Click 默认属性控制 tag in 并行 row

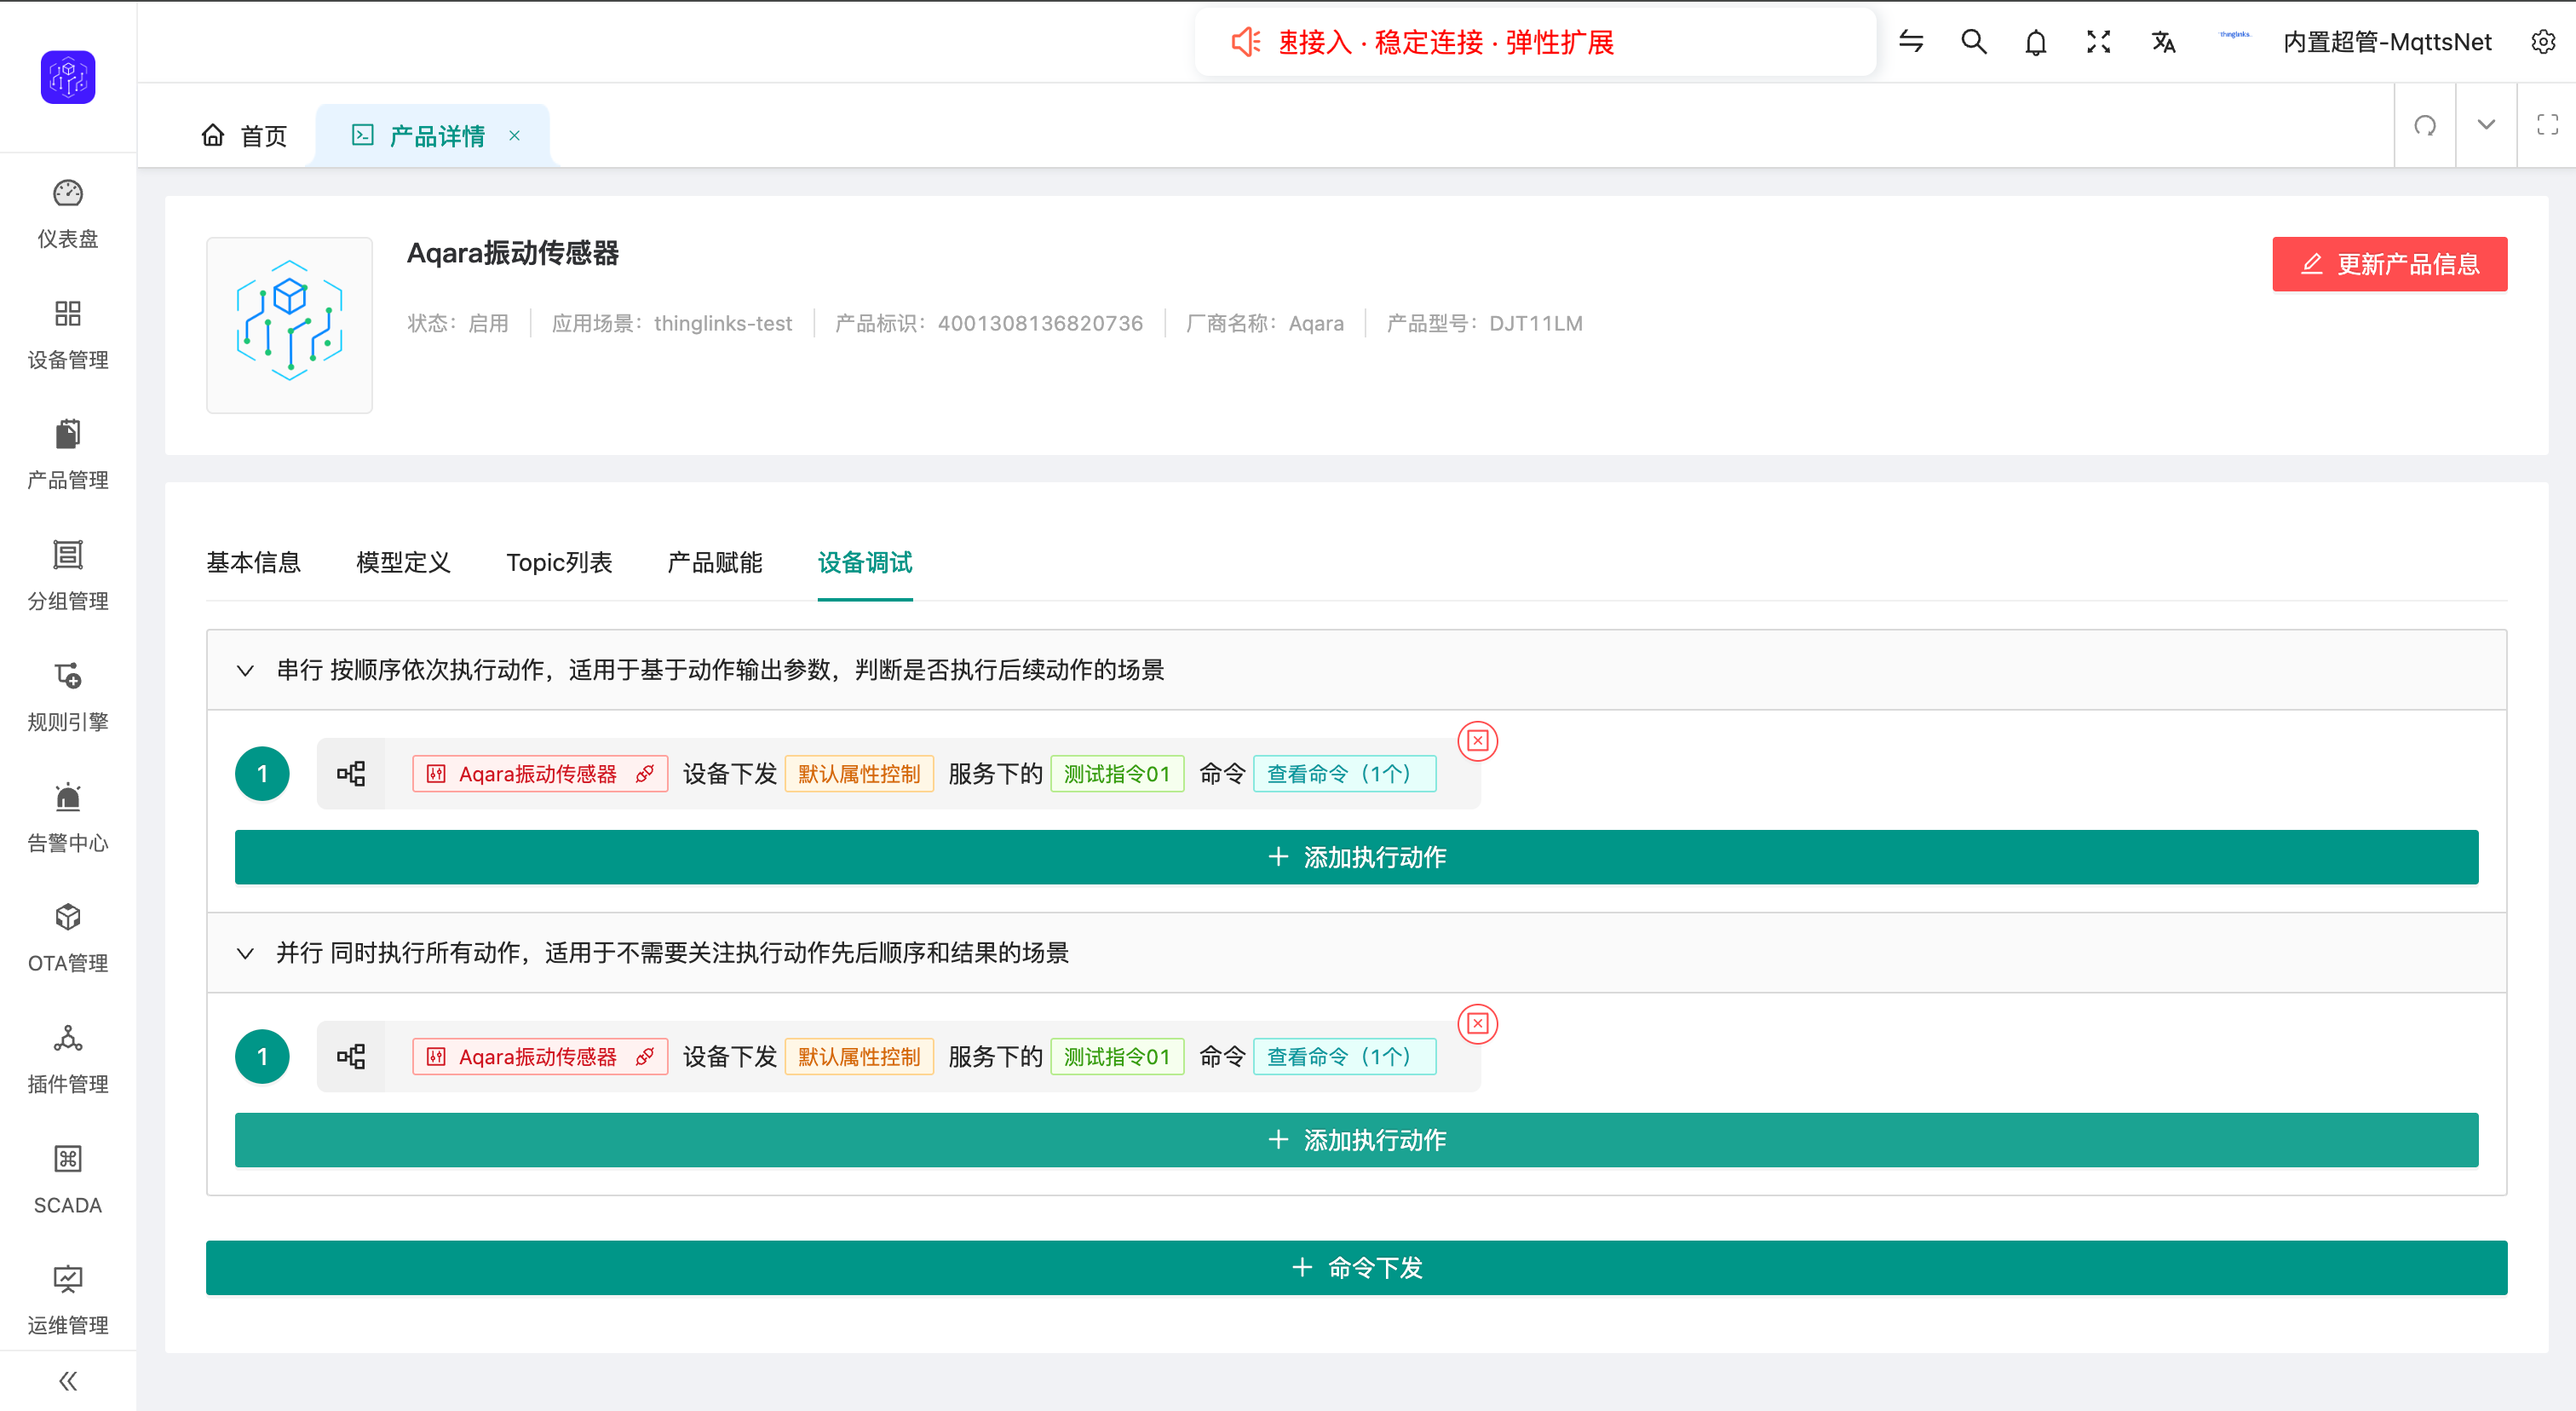[x=859, y=1056]
